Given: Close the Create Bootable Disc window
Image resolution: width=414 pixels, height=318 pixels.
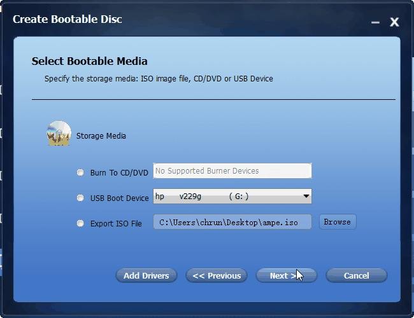Looking at the screenshot, I should coord(394,22).
